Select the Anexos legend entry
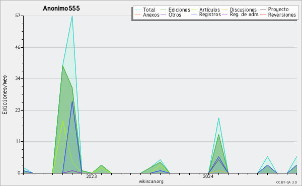The height and width of the screenshot is (186, 302). tap(147, 15)
